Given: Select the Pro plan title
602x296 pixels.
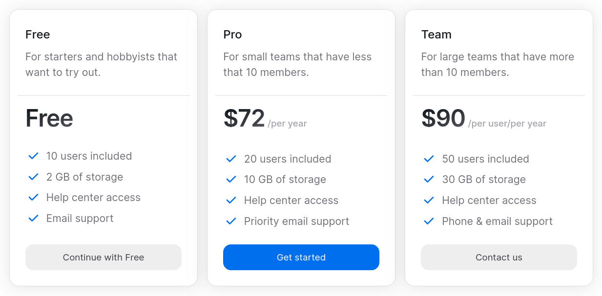Looking at the screenshot, I should (232, 35).
